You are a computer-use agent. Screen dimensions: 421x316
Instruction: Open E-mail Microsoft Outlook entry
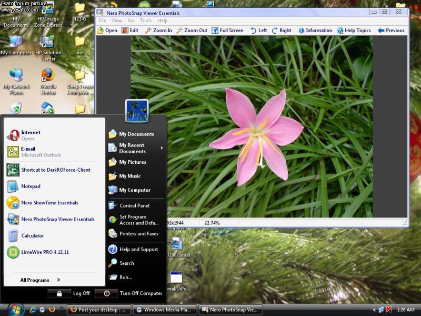click(53, 152)
